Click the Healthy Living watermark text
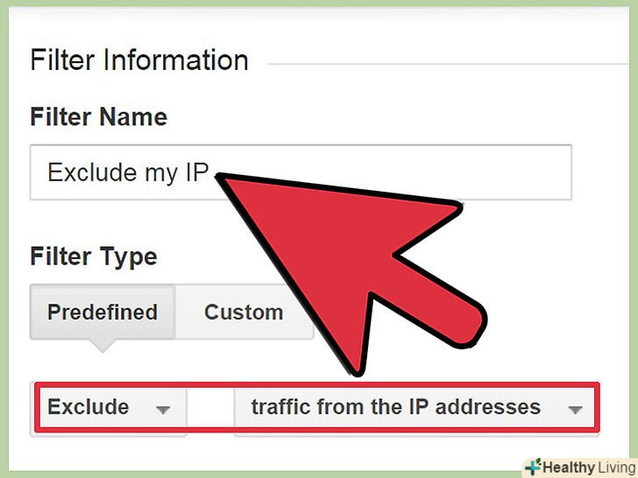The height and width of the screenshot is (478, 638). tap(589, 467)
